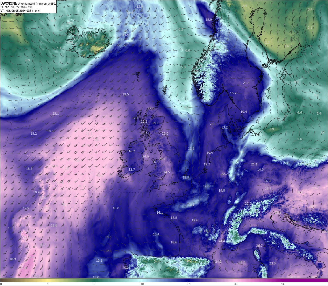The image size is (328, 286).
Task: Click the 13.2 value near Denmark
Action: click(224, 127)
